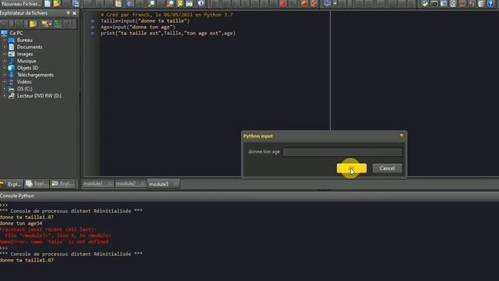The image size is (499, 281).
Task: Expand the OS (C:) tree node
Action: 5,89
